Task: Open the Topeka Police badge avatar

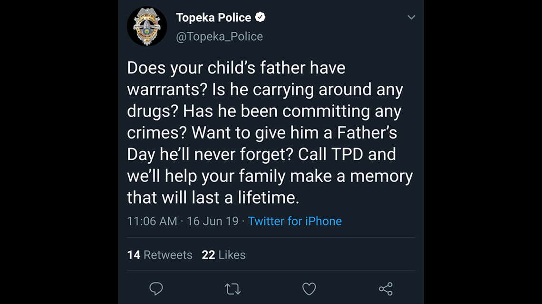Action: (147, 26)
